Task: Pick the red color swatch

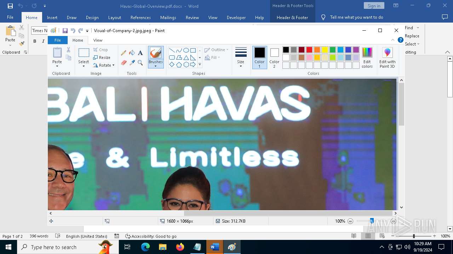Action: (x=309, y=50)
